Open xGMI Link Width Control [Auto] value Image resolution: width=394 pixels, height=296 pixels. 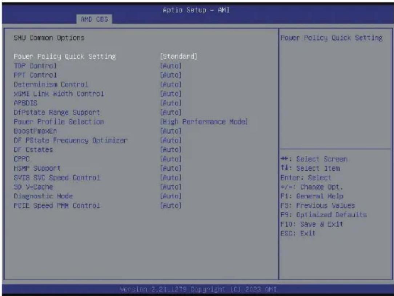pos(170,94)
